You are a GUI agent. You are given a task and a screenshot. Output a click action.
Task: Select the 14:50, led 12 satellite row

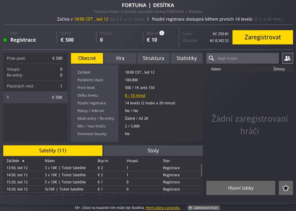[x=102, y=175]
